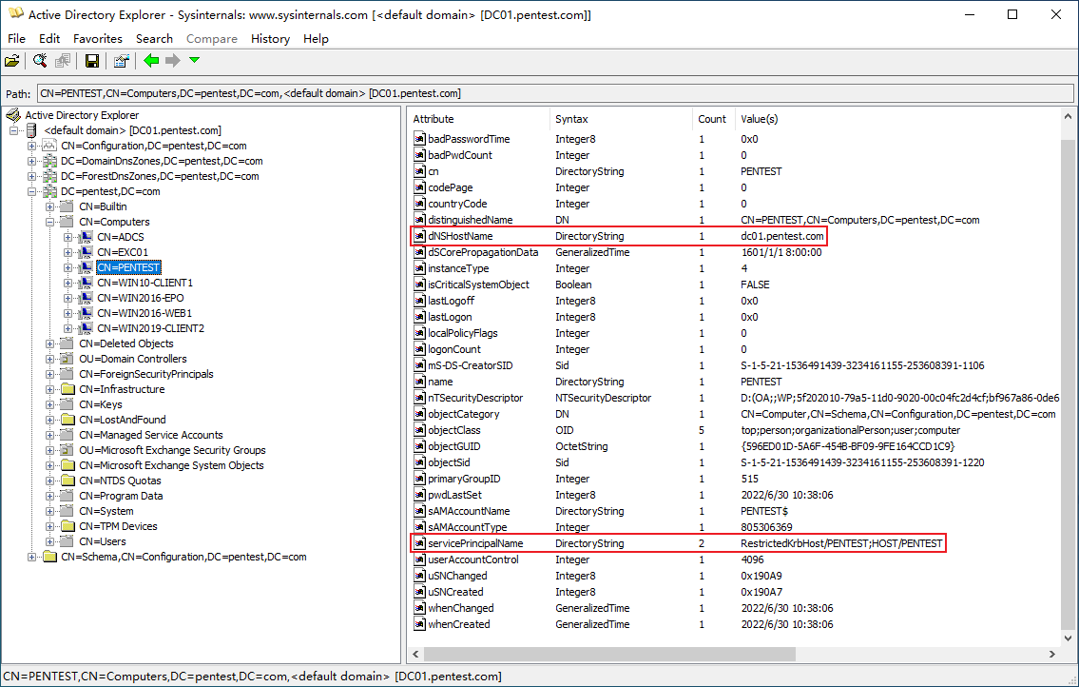Select the userAccountControl attribute
1079x687 pixels.
click(472, 559)
